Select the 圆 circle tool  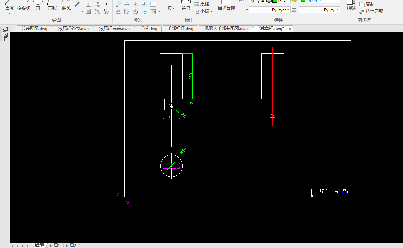pyautogui.click(x=38, y=6)
